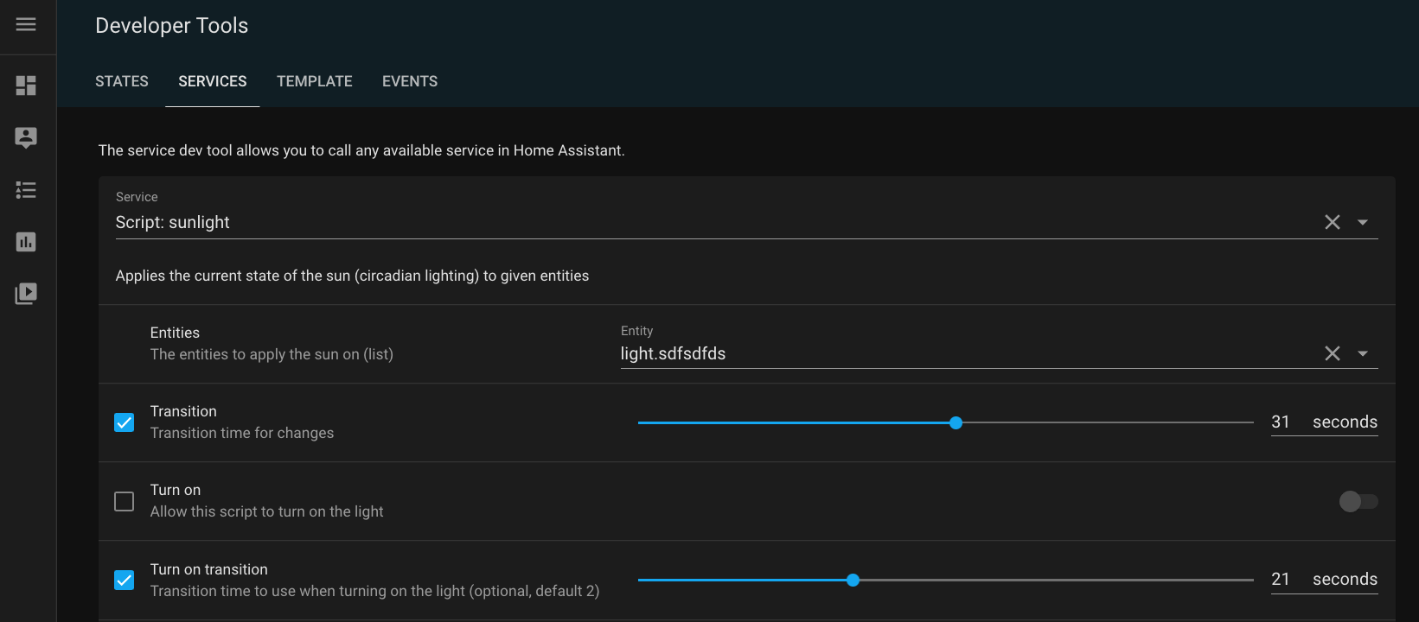Open the Logbook list icon
Screen dimensions: 1419x622
point(27,190)
